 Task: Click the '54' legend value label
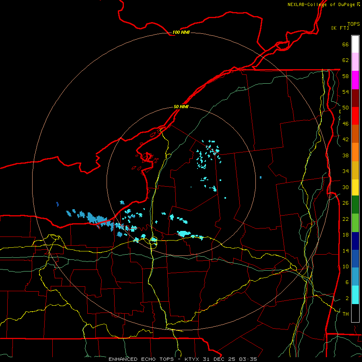[x=346, y=92]
